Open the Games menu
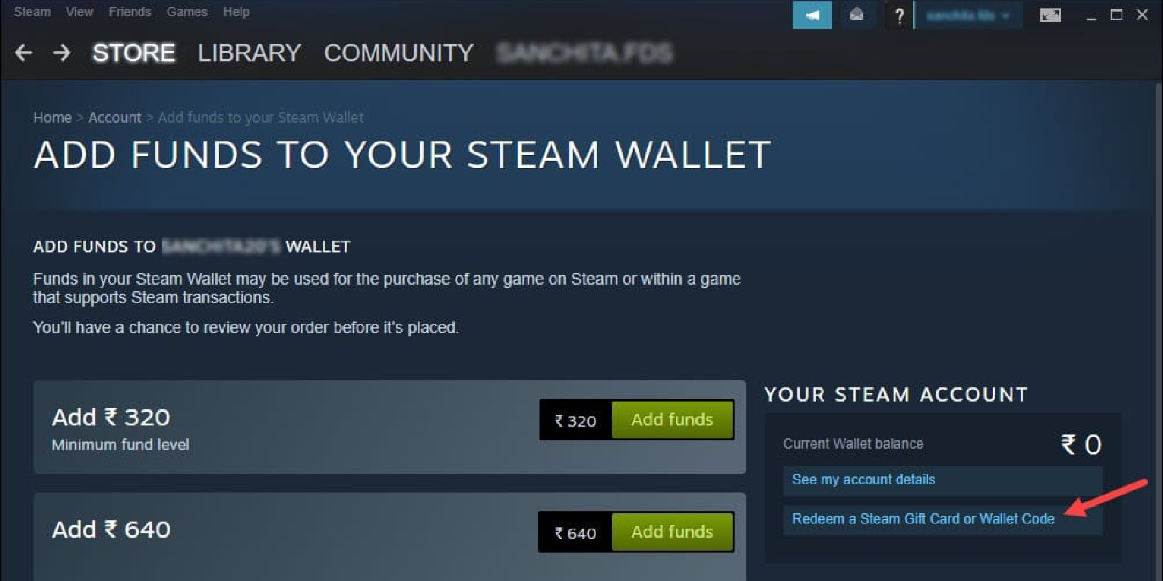 [x=187, y=12]
